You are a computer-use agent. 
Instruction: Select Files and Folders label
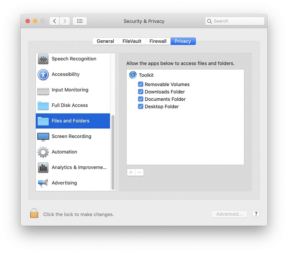click(71, 121)
